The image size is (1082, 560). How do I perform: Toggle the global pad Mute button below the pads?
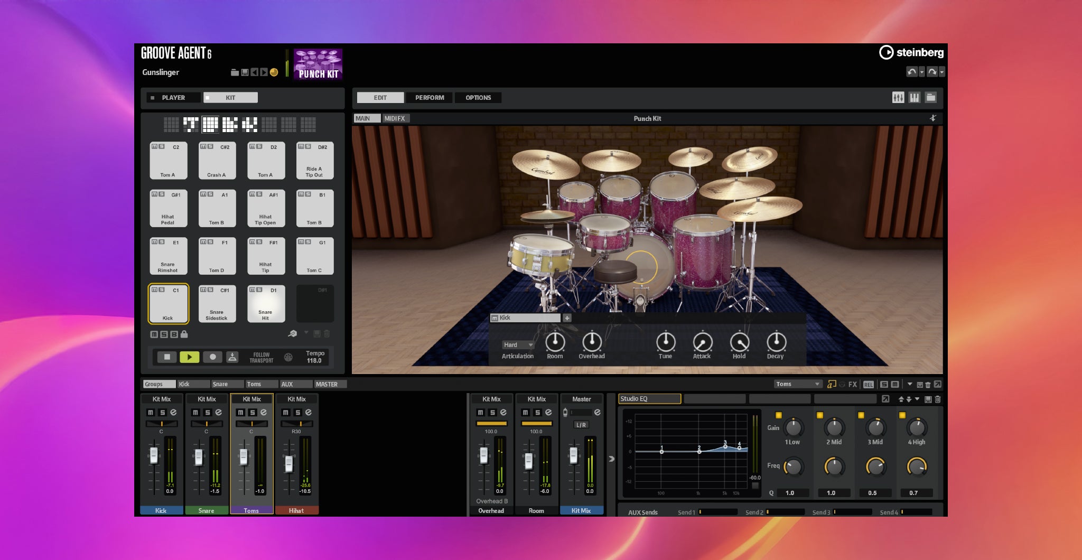[154, 334]
